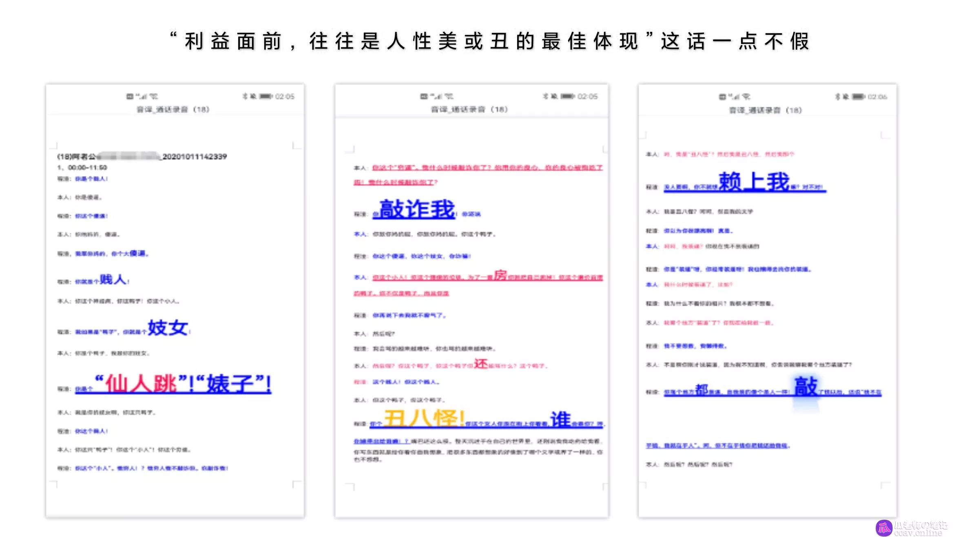Click the Bluetooth icon in left phone screenshot
954x537 pixels.
tap(245, 96)
